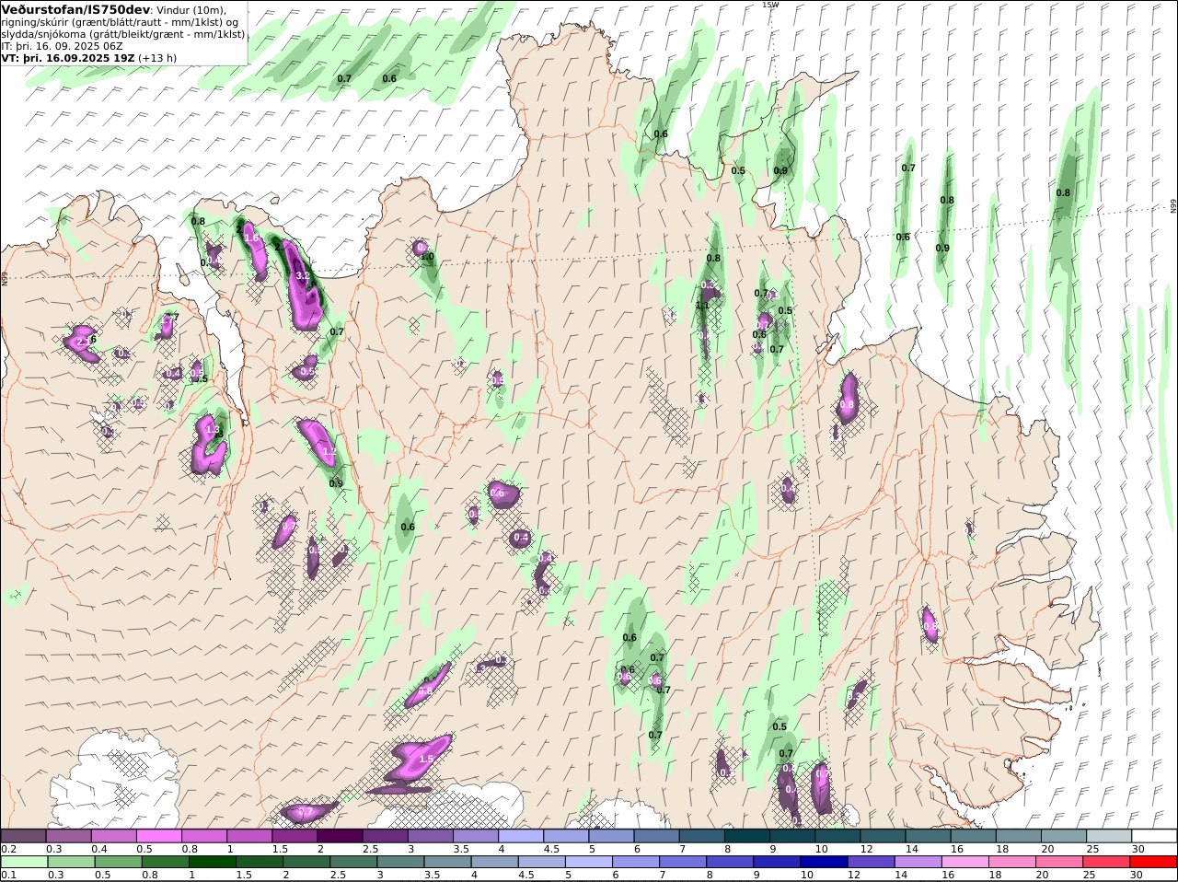Viewport: 1178px width, 882px height.
Task: Click the lavender 4 swatch in the snow legend
Action: pos(521,836)
